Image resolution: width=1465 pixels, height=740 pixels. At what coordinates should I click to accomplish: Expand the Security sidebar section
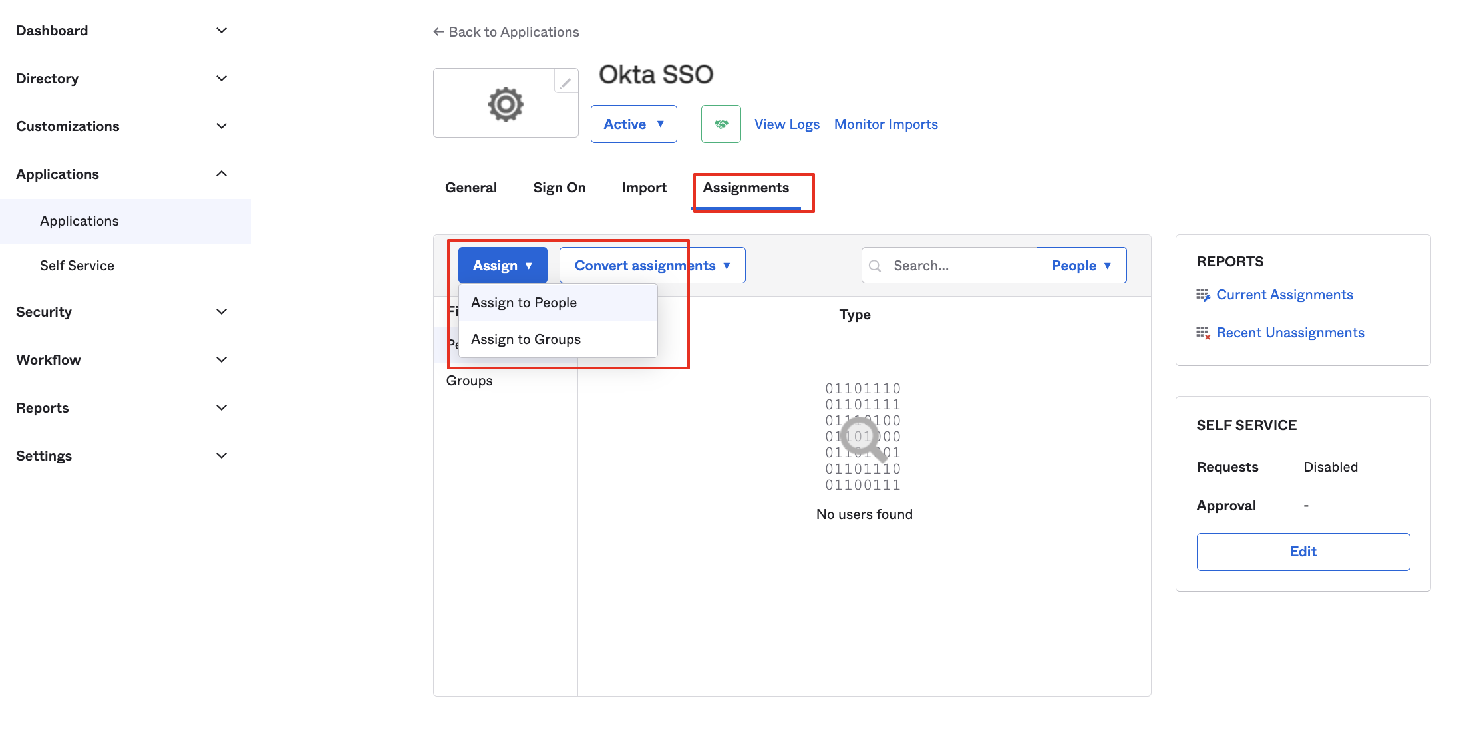pyautogui.click(x=222, y=312)
